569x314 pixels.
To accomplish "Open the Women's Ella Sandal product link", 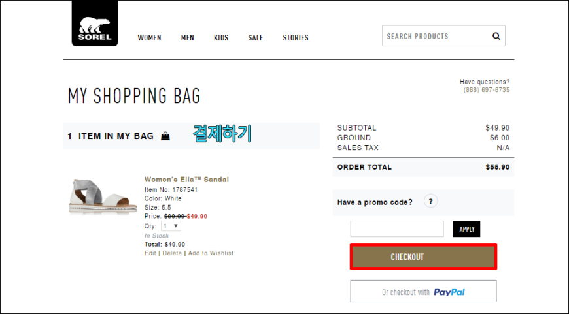I will pos(186,180).
